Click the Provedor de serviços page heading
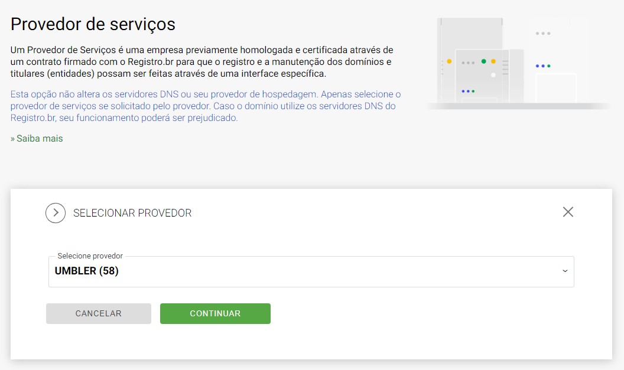The image size is (624, 370). tap(93, 24)
